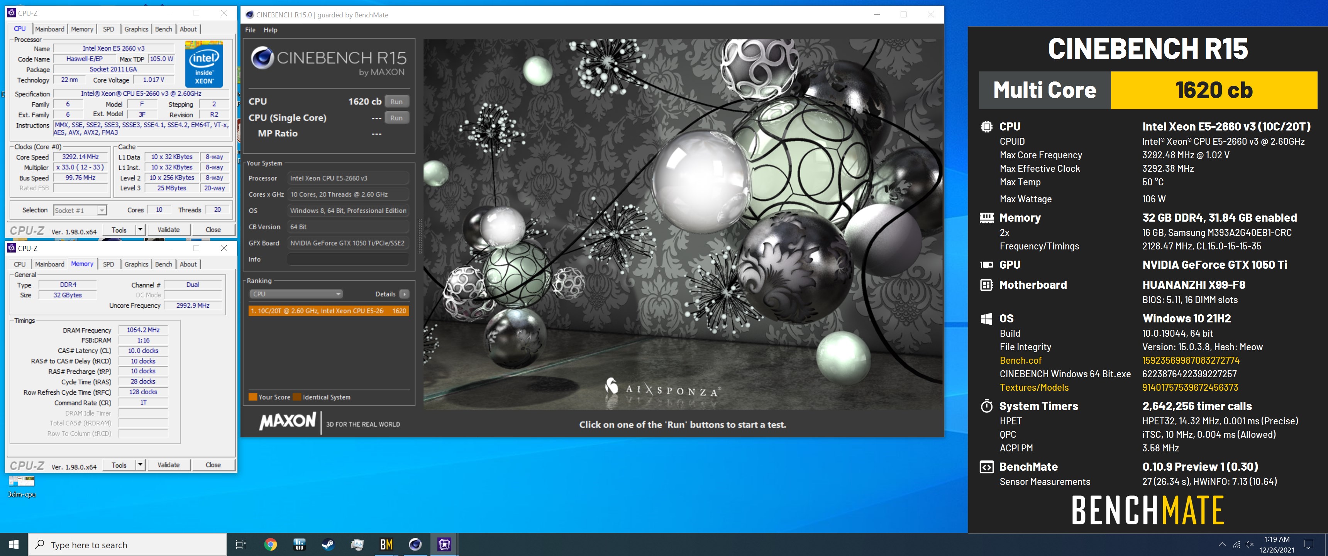Click the Bench.cof hash link

(x=1190, y=361)
